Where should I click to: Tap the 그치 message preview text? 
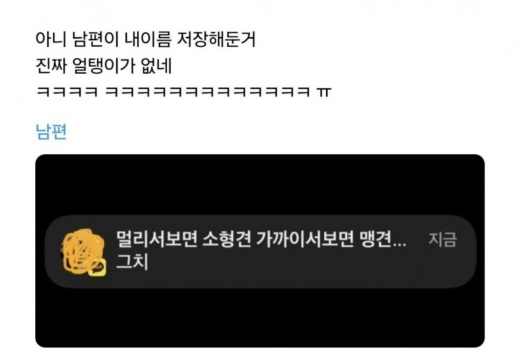point(132,262)
